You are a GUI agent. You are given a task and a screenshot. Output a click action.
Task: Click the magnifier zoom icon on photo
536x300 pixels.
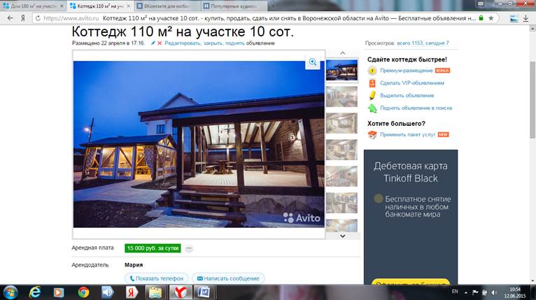(313, 62)
